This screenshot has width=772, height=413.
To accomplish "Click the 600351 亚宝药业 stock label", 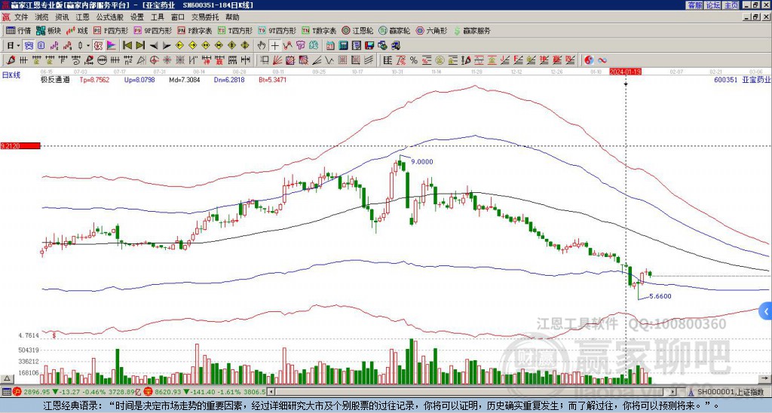I will pyautogui.click(x=742, y=79).
